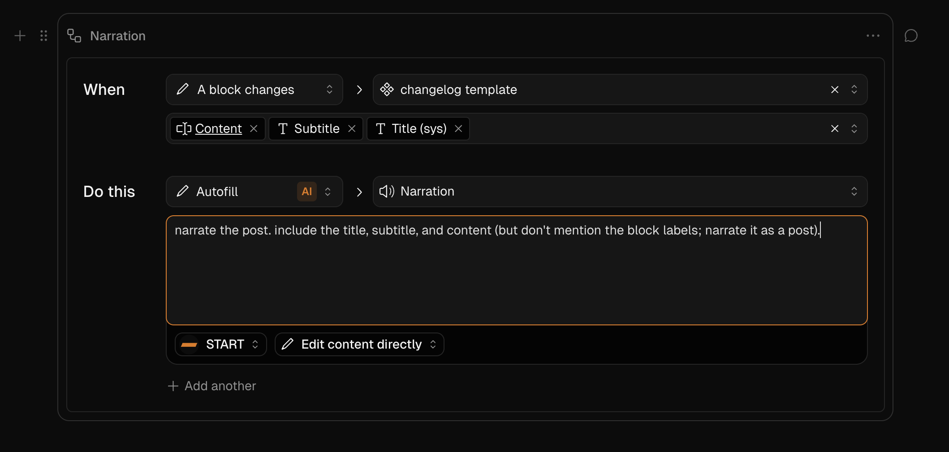Image resolution: width=949 pixels, height=452 pixels.
Task: Remove the Content field tag
Action: point(254,129)
